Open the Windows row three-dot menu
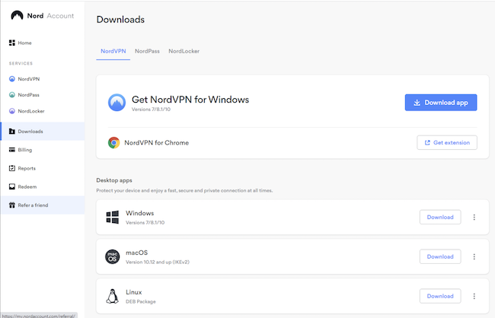Screen dimensions: 495x318 [474, 217]
